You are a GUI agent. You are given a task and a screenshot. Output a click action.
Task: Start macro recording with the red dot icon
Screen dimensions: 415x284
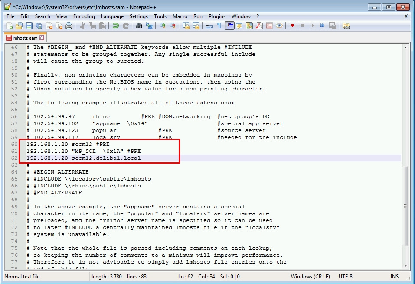pyautogui.click(x=292, y=26)
